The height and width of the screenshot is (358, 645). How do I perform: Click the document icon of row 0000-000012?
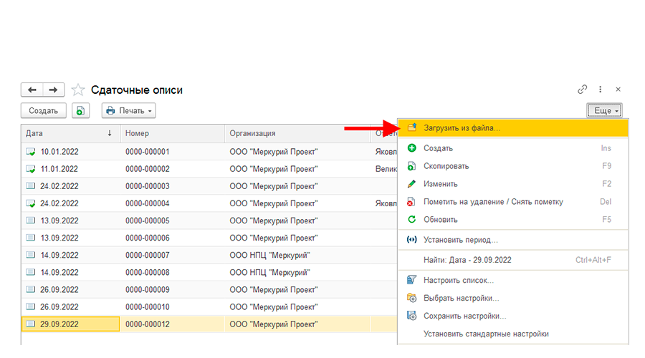(x=30, y=324)
